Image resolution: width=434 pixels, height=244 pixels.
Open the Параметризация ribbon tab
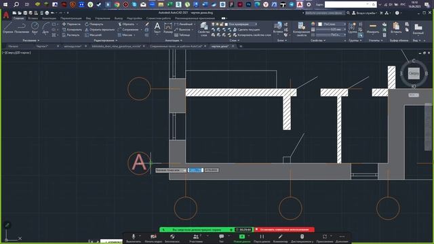(71, 18)
